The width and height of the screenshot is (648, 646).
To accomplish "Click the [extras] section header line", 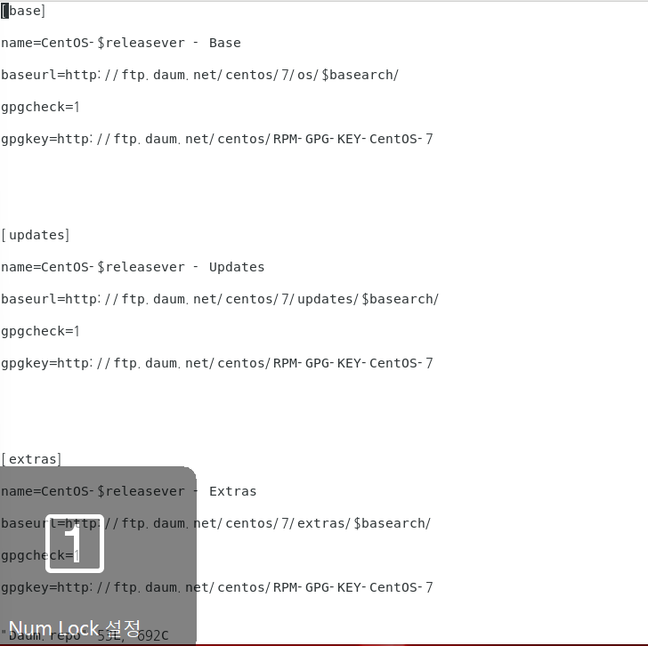I will (x=31, y=459).
